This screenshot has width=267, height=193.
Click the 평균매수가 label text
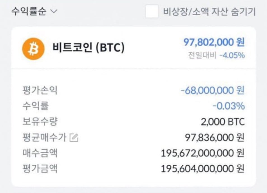(44, 137)
